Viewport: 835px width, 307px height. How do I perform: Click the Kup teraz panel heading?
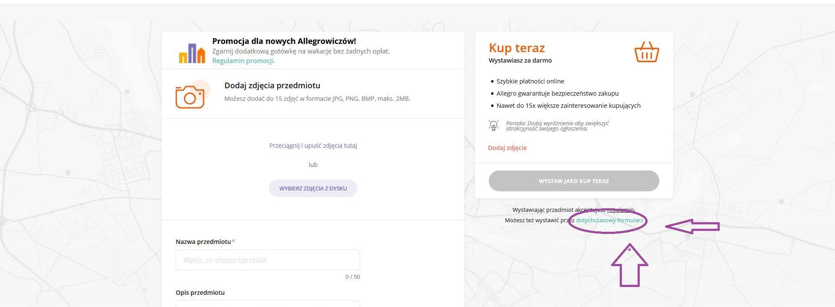click(x=517, y=48)
